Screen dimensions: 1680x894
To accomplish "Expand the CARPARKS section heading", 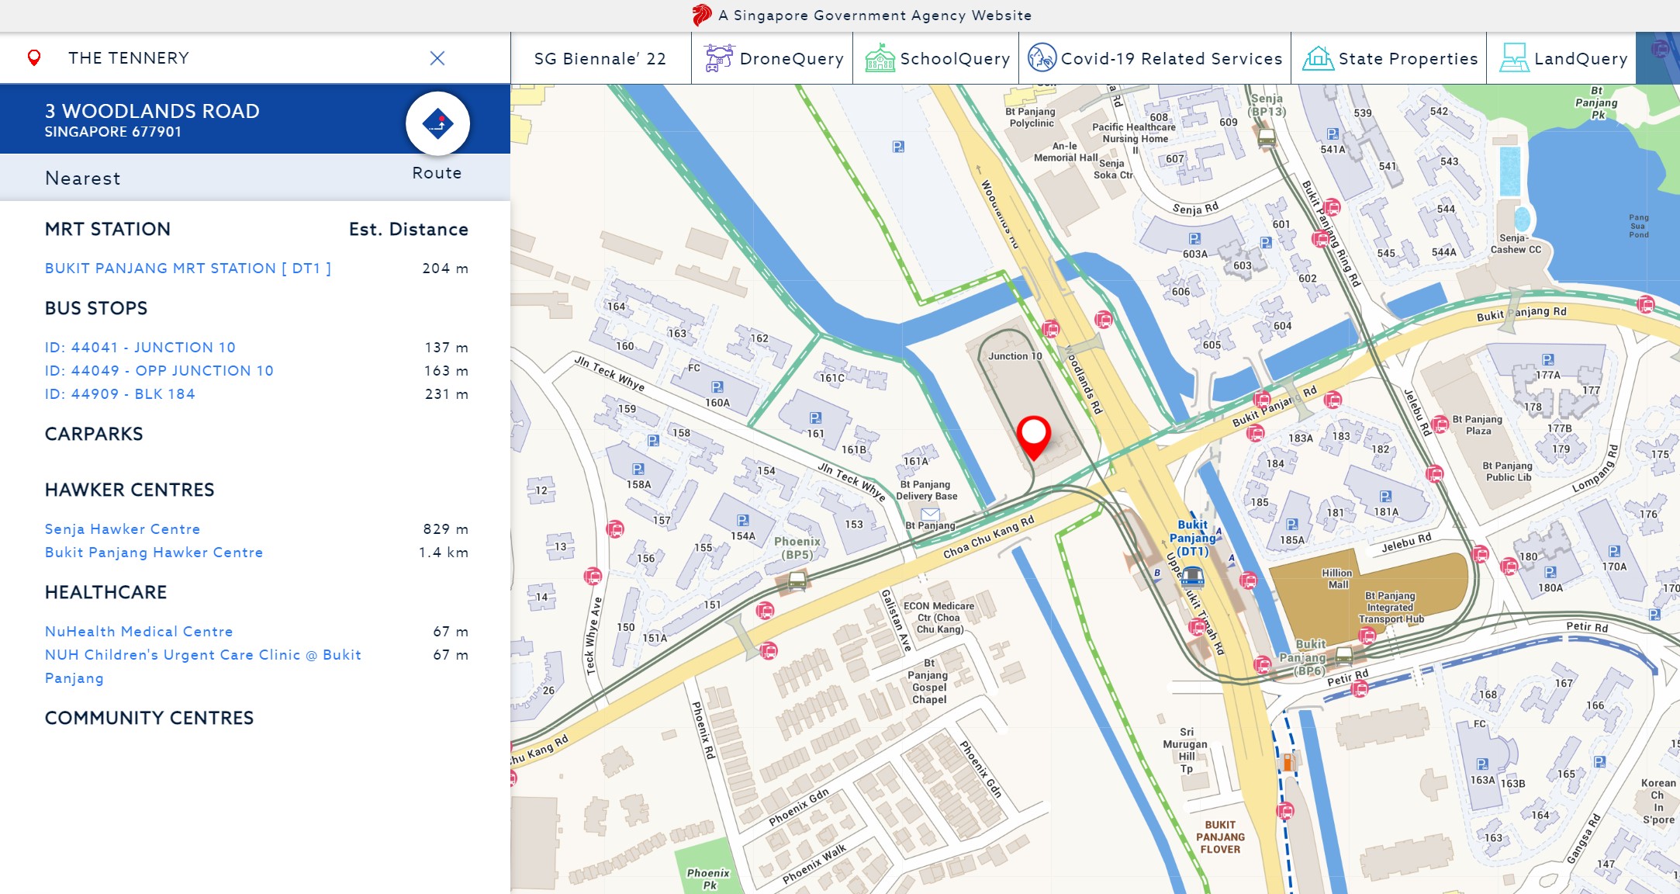I will (x=94, y=434).
